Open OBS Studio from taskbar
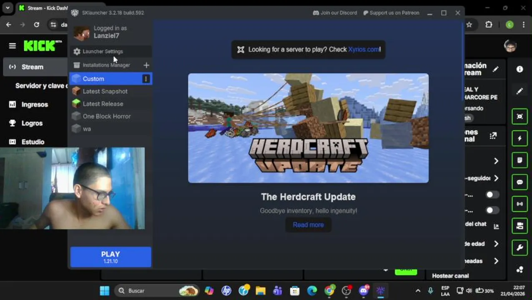 [x=346, y=290]
